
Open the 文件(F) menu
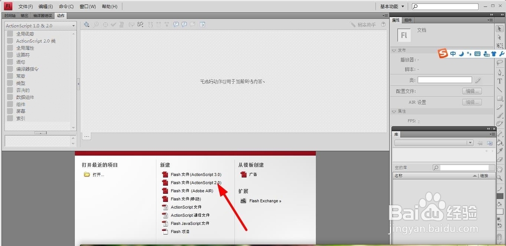[x=25, y=7]
